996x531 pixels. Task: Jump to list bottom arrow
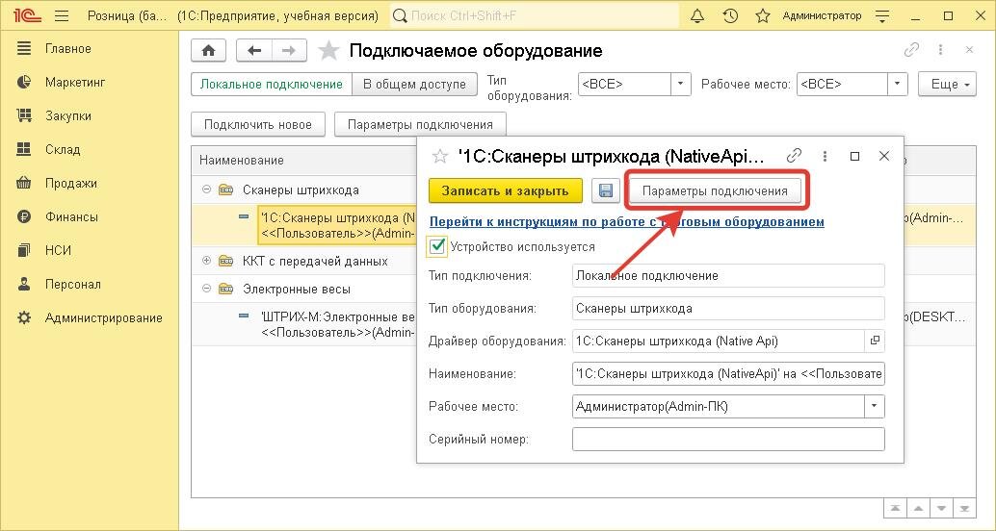965,508
